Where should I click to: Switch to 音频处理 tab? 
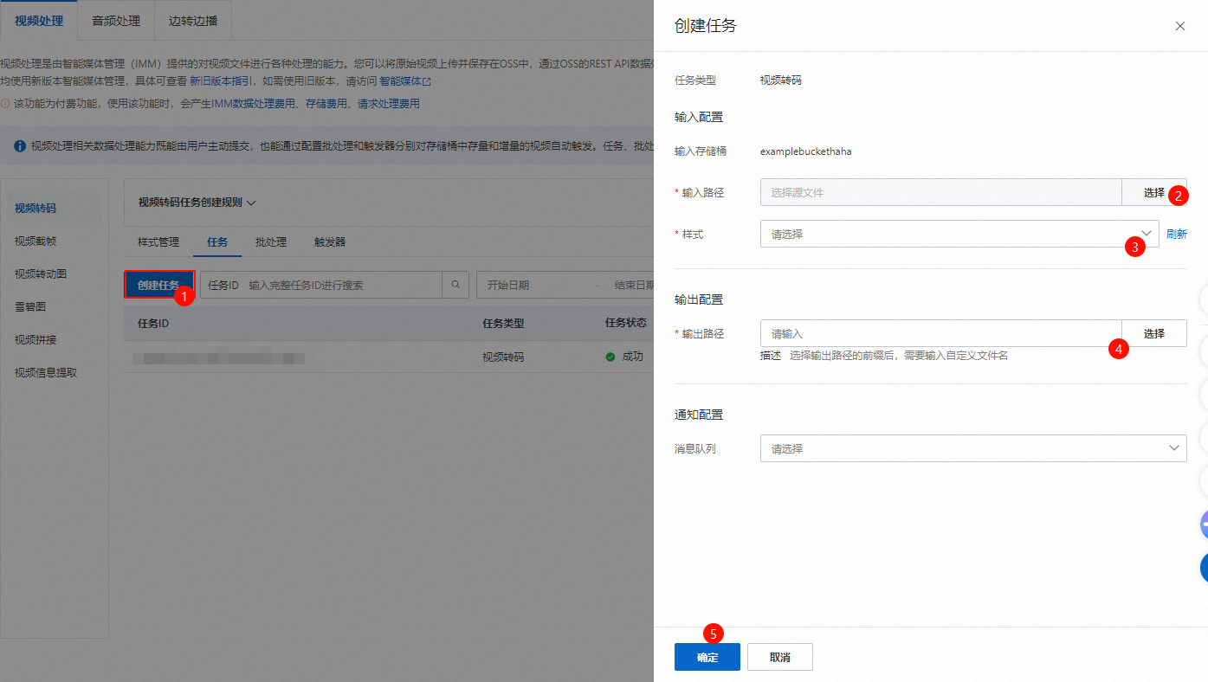pos(116,21)
